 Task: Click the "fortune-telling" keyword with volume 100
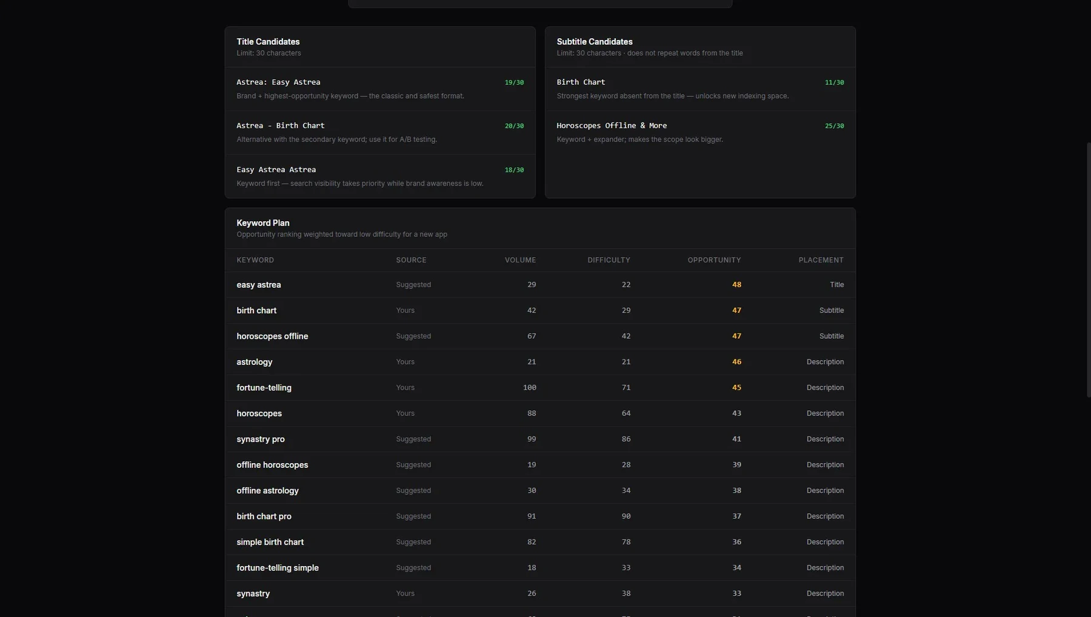(x=264, y=388)
